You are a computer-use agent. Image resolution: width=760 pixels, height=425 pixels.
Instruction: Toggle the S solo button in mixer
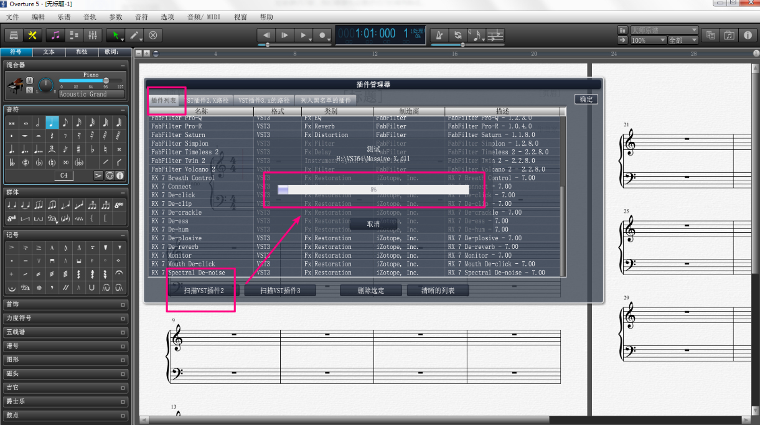pos(30,90)
